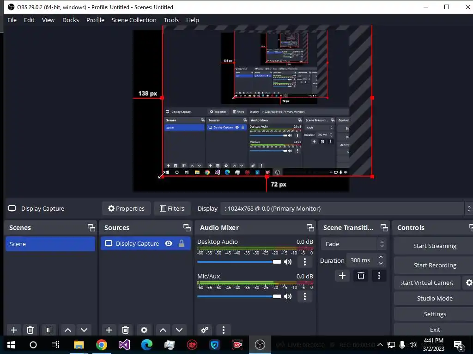473x354 pixels.
Task: Show hidden system tray icons
Action: tap(380, 345)
